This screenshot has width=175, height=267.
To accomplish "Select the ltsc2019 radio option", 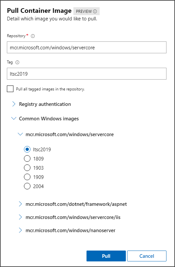I will [27, 150].
